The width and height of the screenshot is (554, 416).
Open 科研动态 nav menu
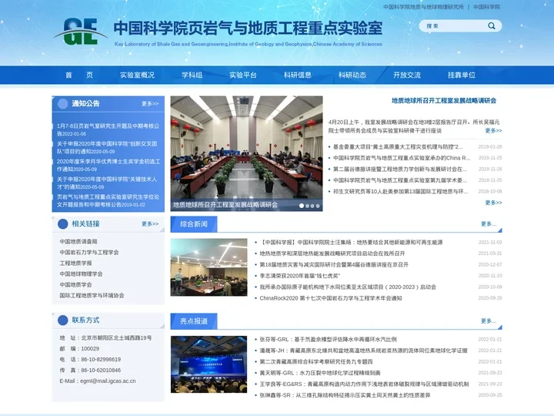click(x=352, y=75)
